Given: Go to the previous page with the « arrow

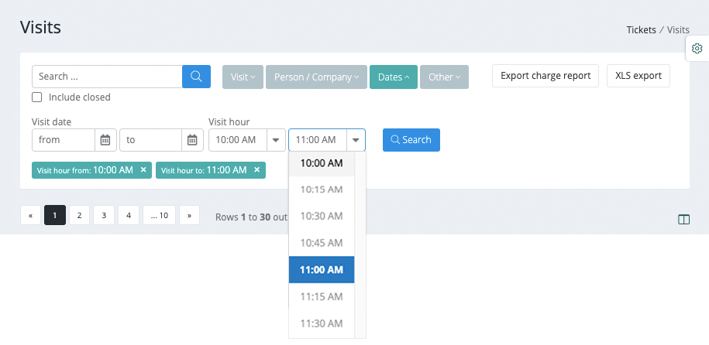Looking at the screenshot, I should (30, 215).
